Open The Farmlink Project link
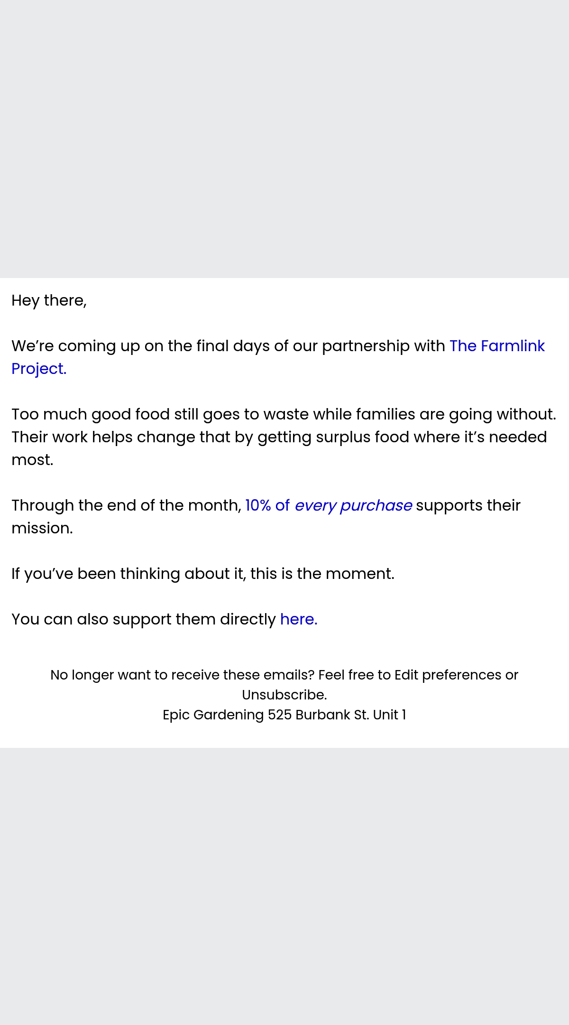 click(x=497, y=346)
